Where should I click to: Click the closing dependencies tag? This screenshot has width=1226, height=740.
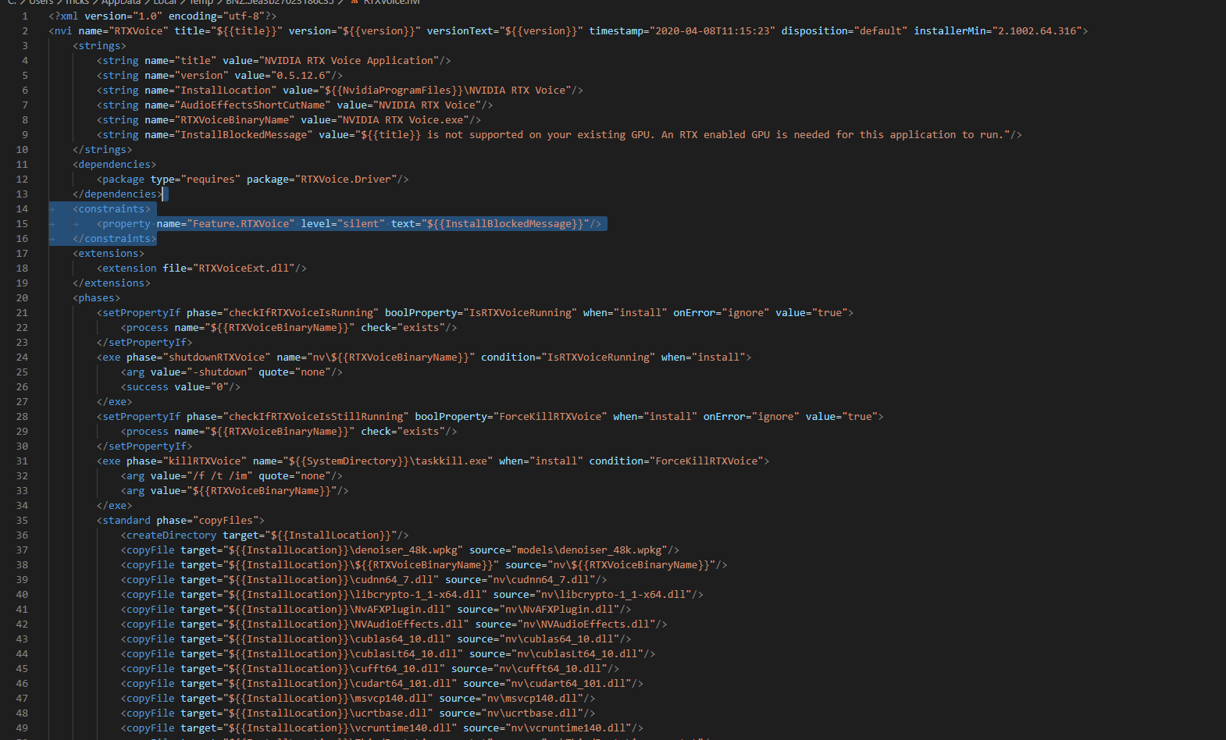[x=118, y=194]
